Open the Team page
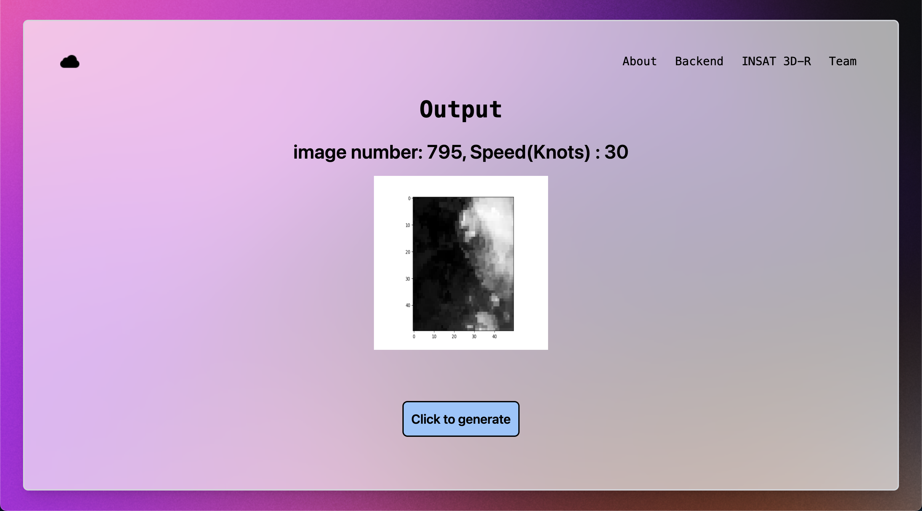Image resolution: width=922 pixels, height=511 pixels. 843,61
